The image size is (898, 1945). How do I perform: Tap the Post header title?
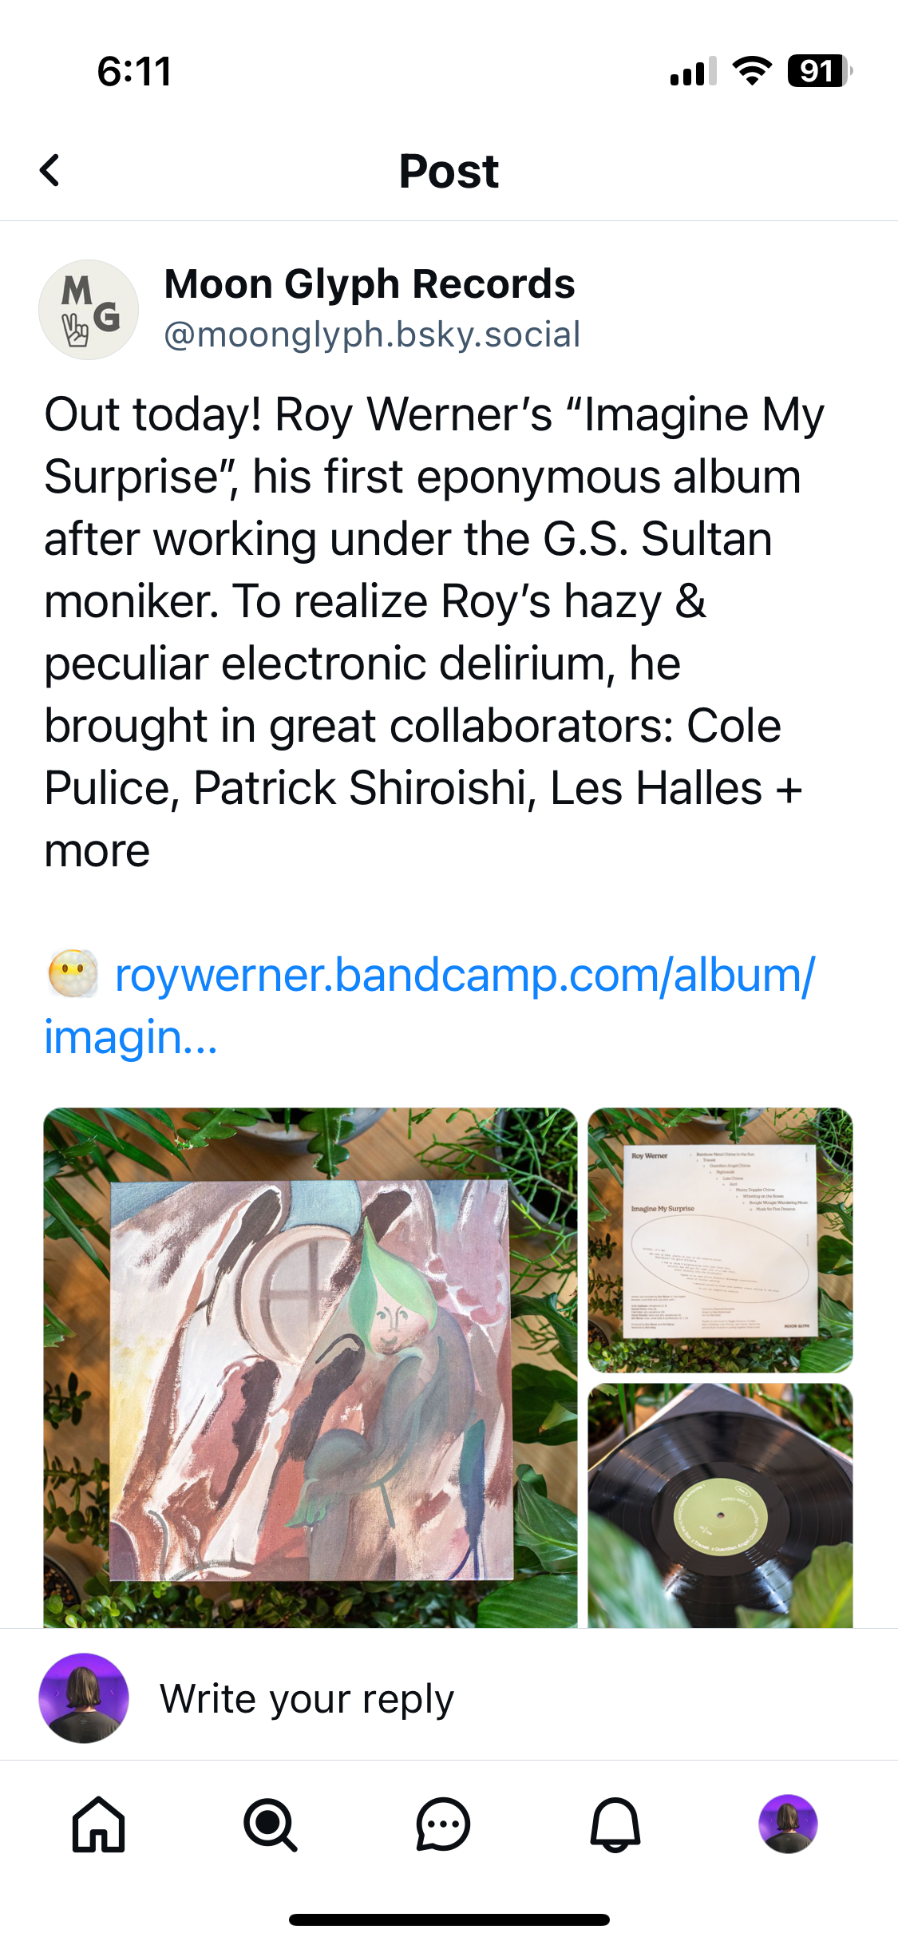[449, 171]
